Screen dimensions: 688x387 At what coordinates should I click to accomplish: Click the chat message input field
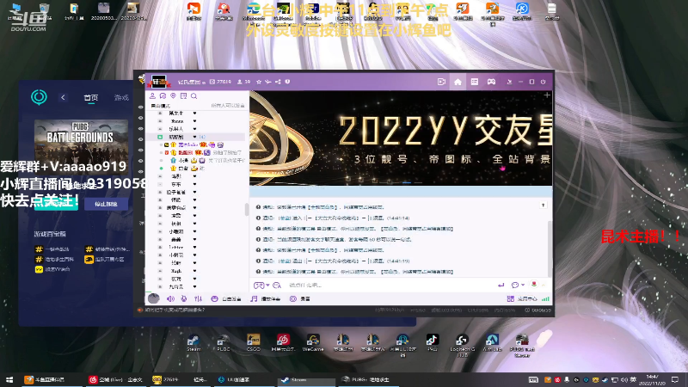pyautogui.click(x=390, y=286)
